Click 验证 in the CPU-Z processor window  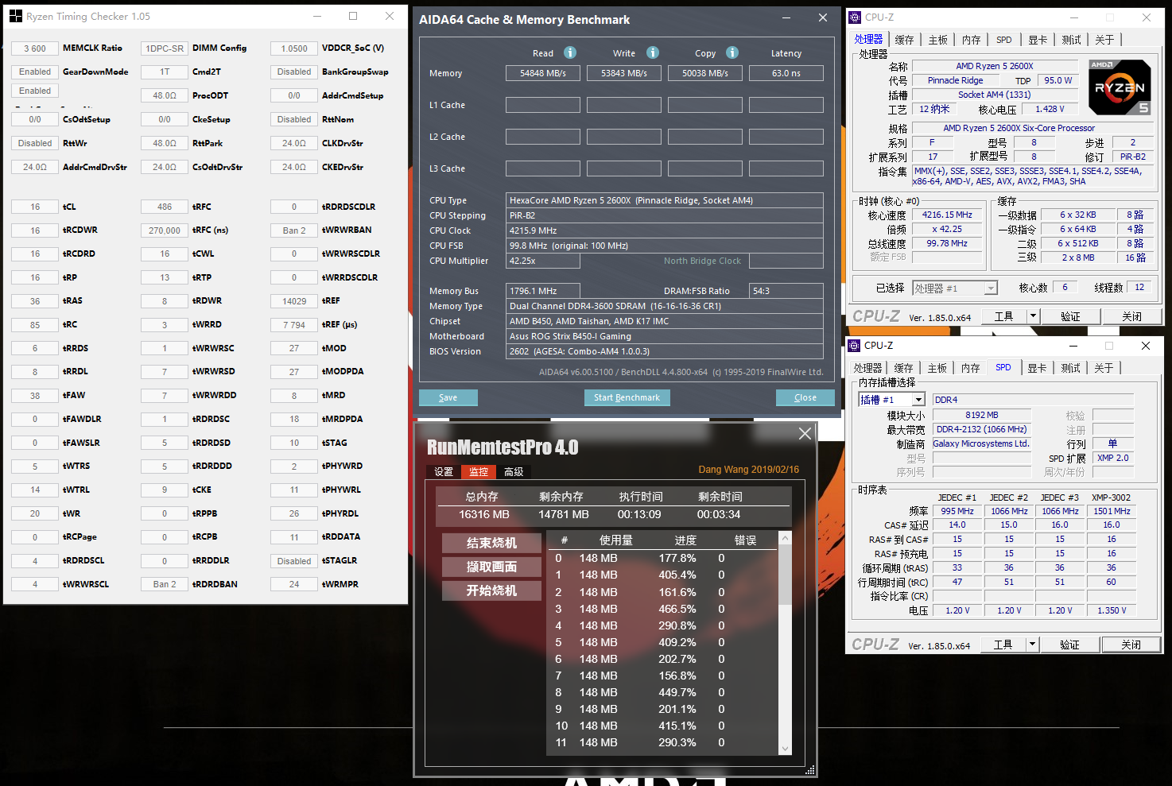[1070, 316]
